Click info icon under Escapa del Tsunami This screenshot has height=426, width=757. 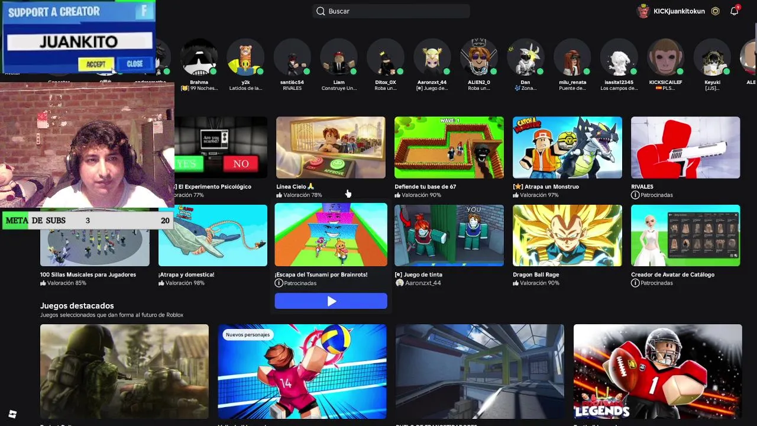point(279,283)
